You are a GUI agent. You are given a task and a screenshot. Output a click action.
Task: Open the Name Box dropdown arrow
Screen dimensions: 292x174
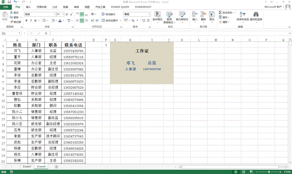click(21, 33)
